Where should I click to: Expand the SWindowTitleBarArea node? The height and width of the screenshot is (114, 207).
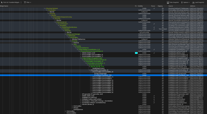click(71, 39)
